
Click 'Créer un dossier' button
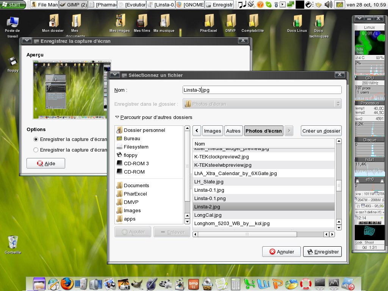click(x=321, y=131)
